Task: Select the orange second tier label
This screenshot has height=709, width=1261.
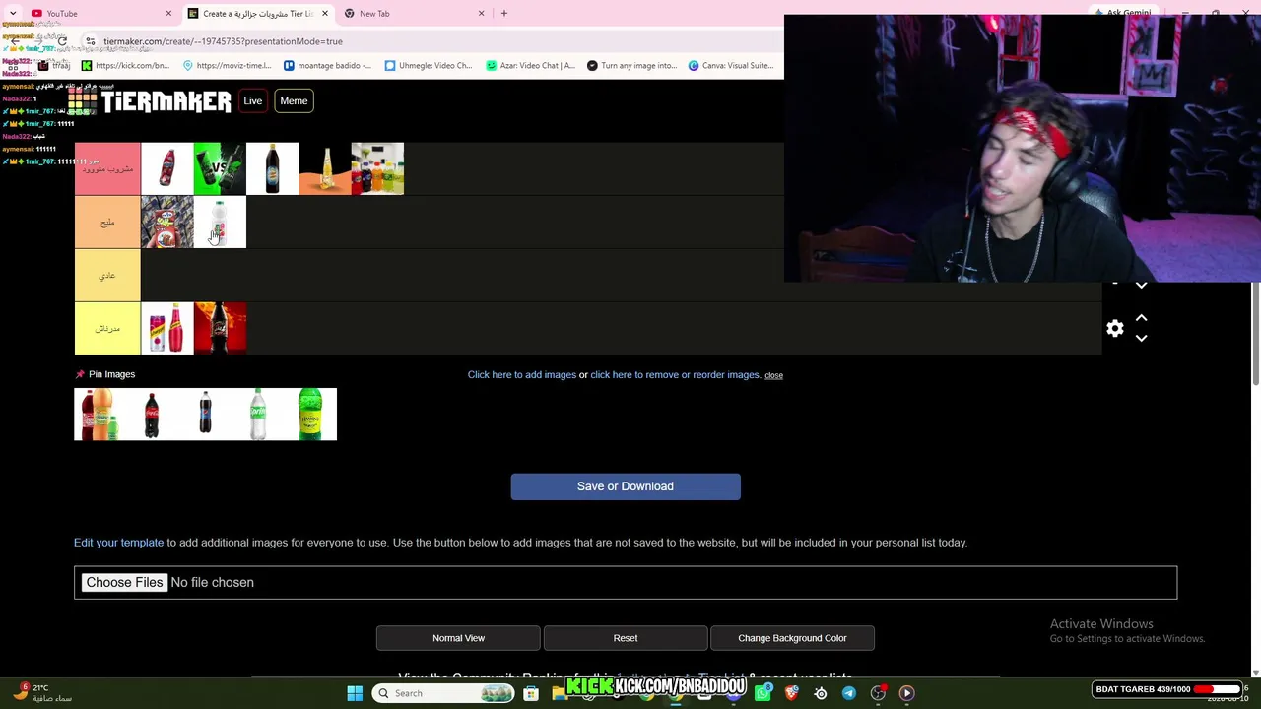Action: (x=107, y=222)
